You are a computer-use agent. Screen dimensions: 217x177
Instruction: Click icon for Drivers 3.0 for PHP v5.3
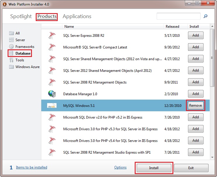(x=52, y=129)
